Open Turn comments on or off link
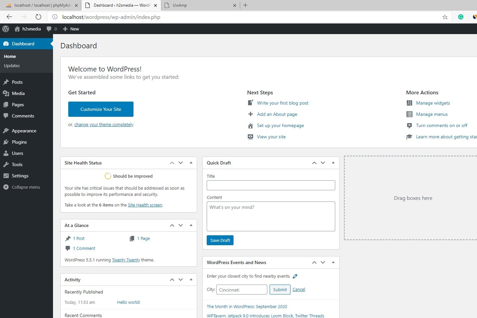The image size is (477, 318). [x=442, y=125]
